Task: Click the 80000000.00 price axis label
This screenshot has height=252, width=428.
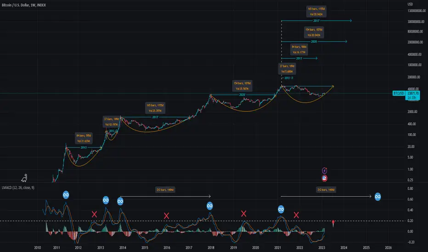Action: coord(415,31)
